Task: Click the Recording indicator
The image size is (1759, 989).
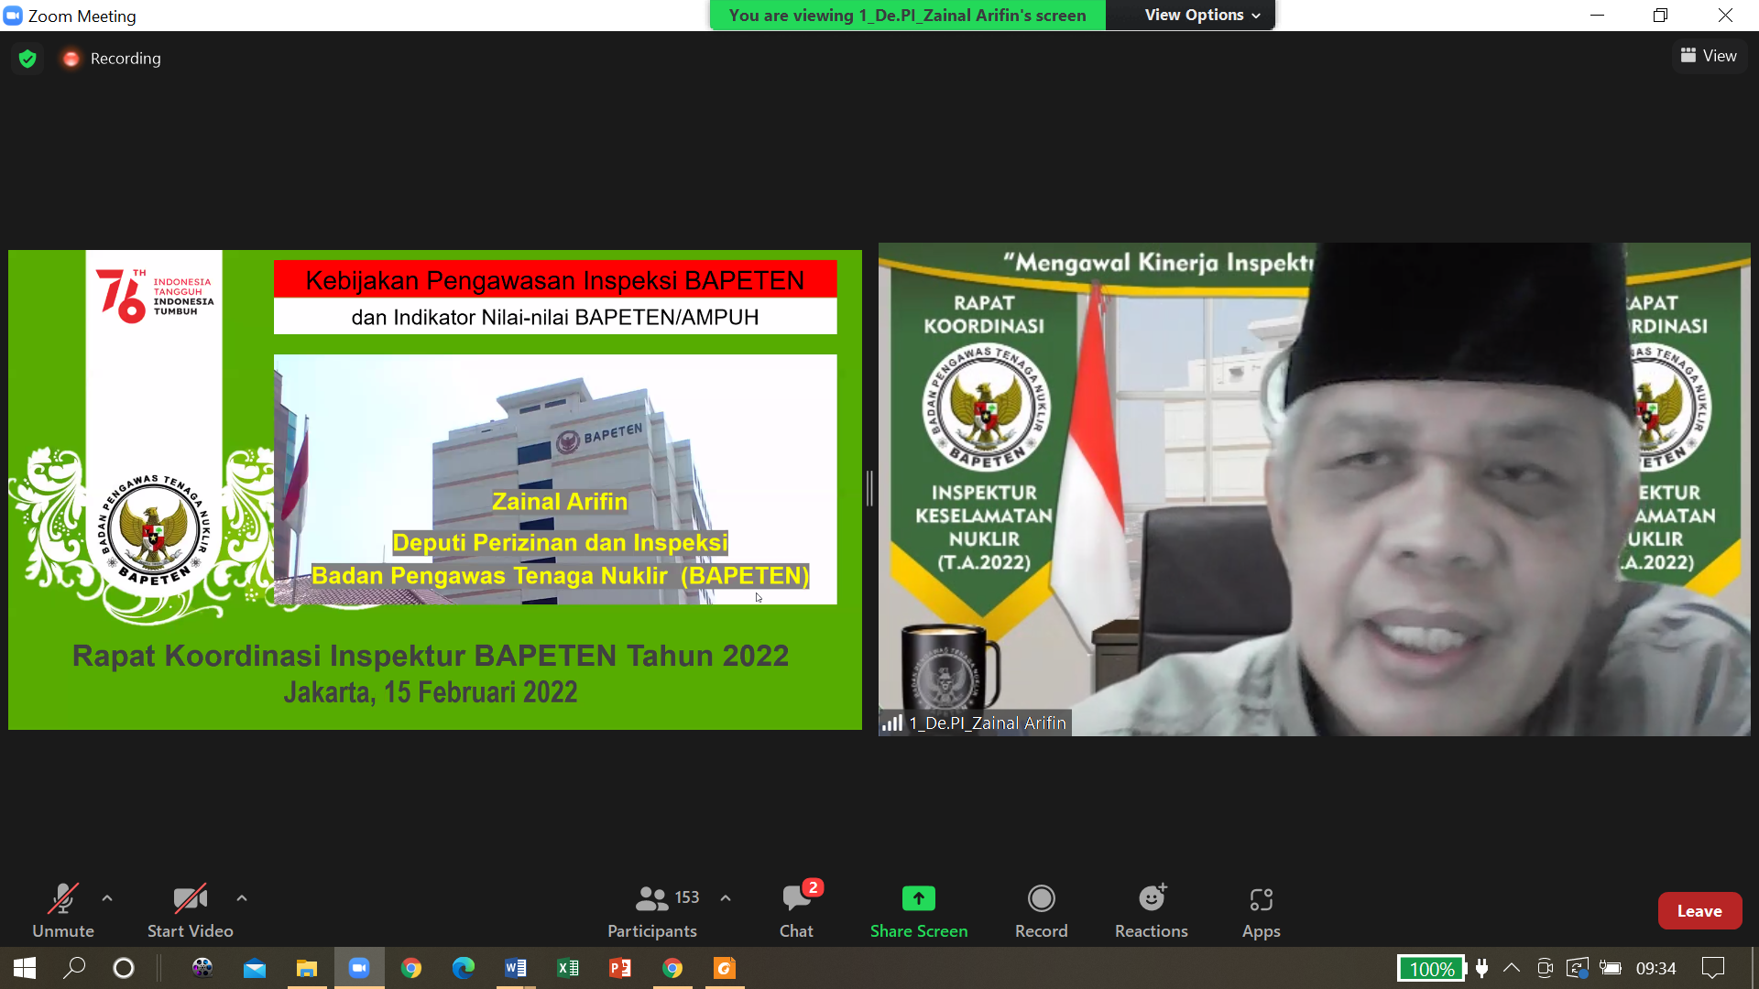Action: [x=112, y=59]
